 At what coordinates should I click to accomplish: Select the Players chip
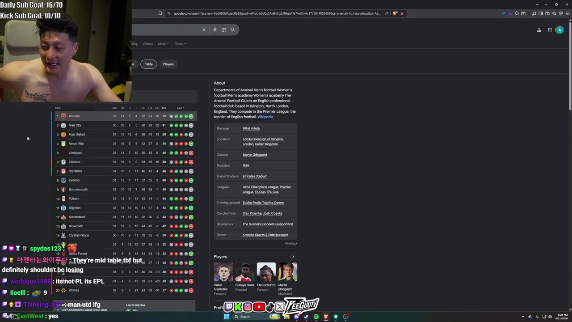pos(168,64)
